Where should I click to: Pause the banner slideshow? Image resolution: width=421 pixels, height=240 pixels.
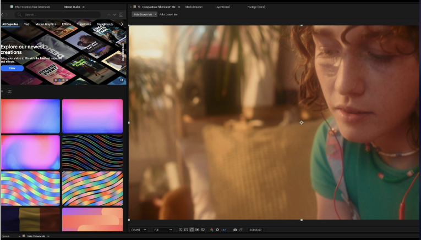[x=122, y=80]
